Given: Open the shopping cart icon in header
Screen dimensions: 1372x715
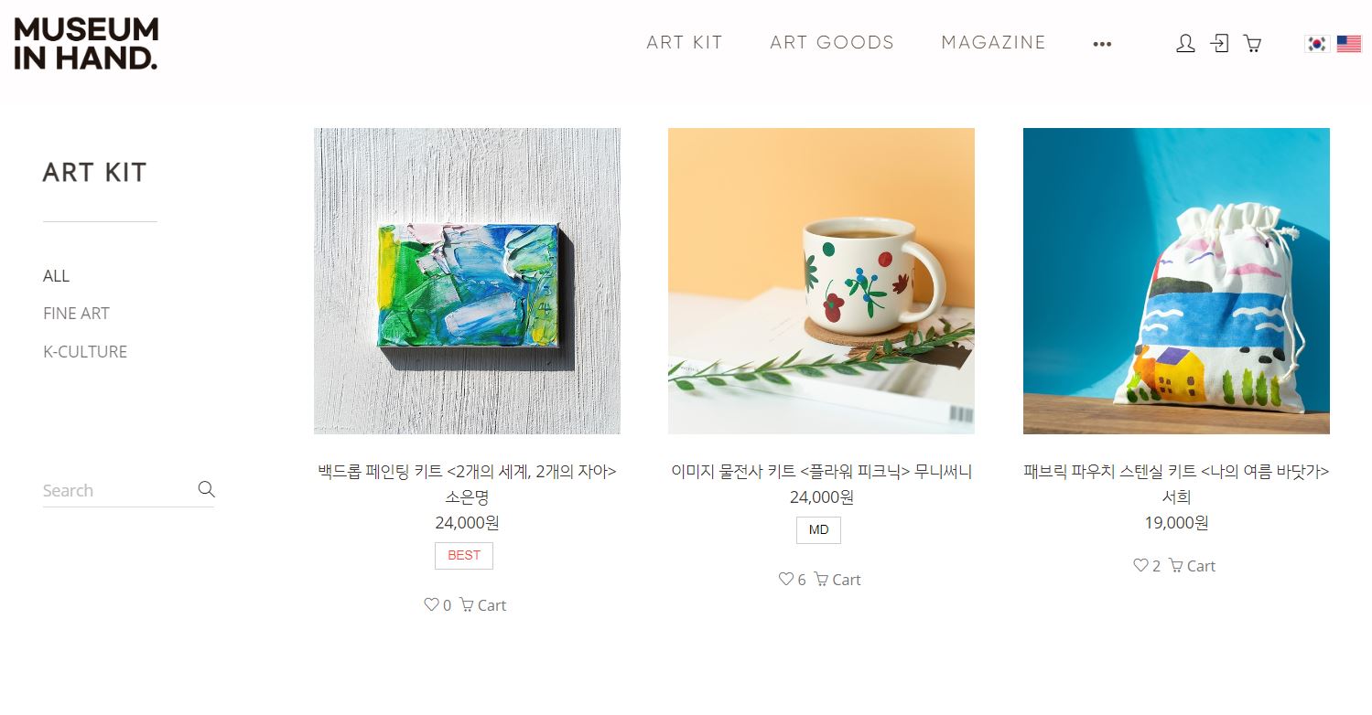Looking at the screenshot, I should coord(1252,43).
